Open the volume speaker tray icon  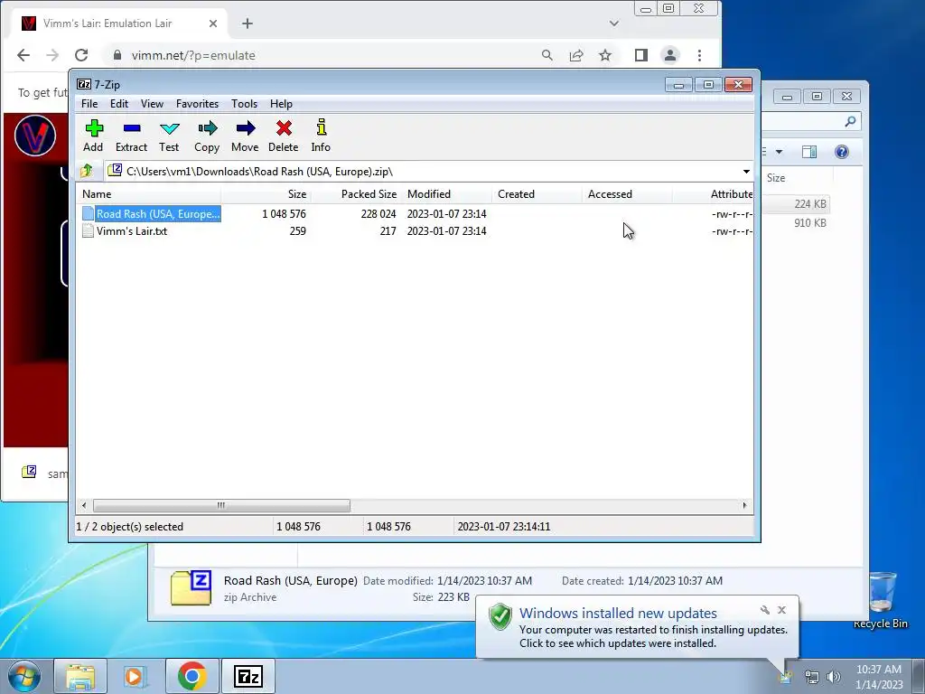click(834, 677)
